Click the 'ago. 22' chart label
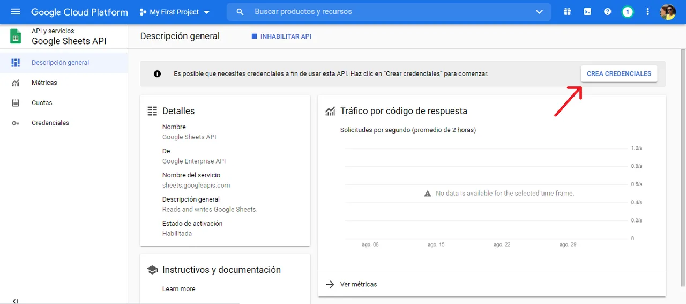Viewport: 686px width, 304px height. pos(502,244)
